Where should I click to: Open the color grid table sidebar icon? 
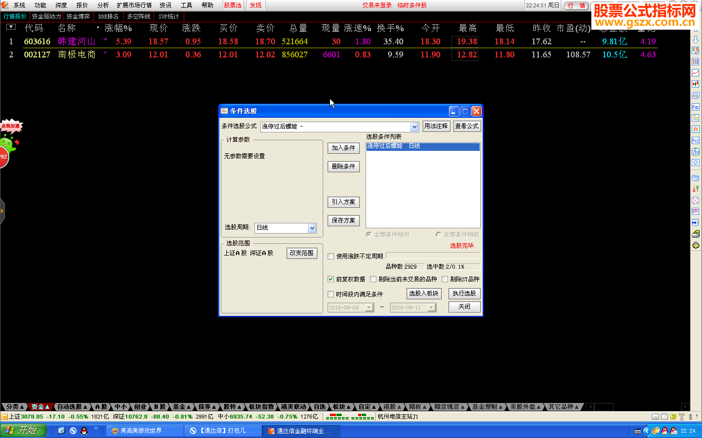[696, 62]
